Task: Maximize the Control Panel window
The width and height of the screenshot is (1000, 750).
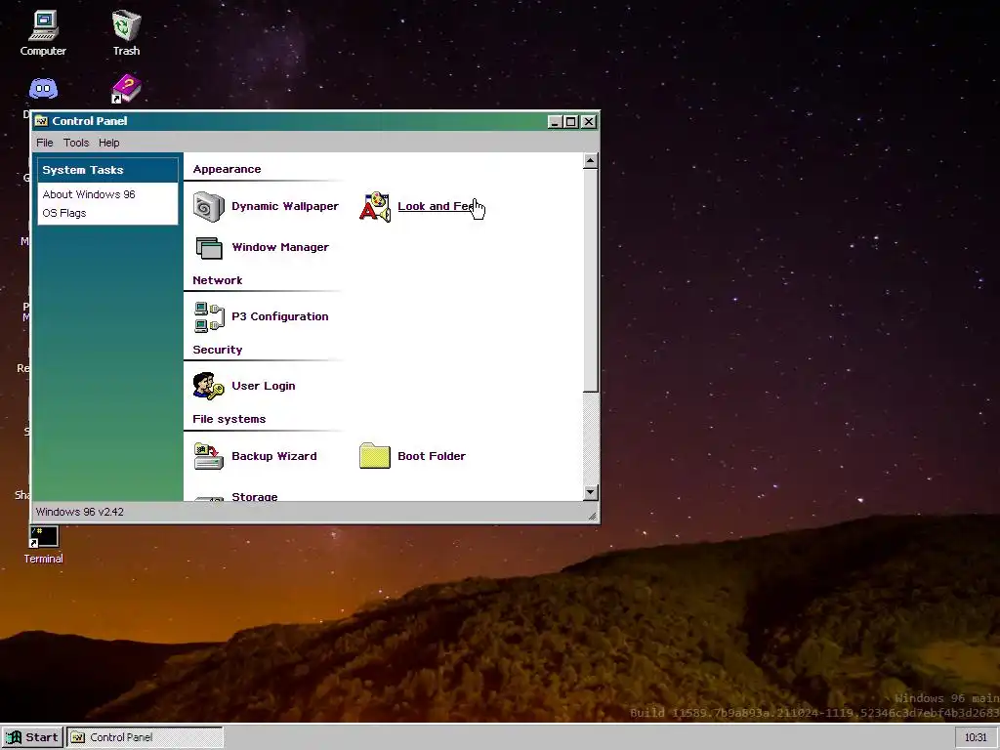Action: [x=570, y=121]
